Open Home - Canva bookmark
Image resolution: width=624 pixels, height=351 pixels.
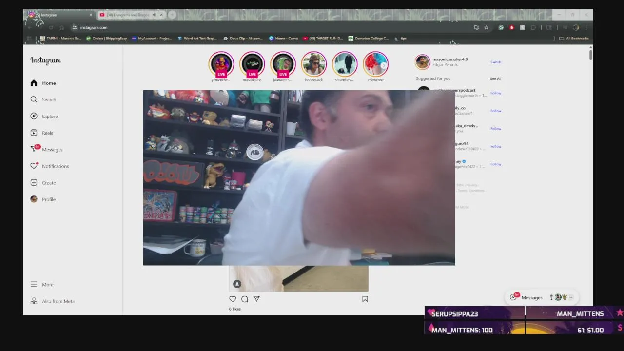[283, 39]
